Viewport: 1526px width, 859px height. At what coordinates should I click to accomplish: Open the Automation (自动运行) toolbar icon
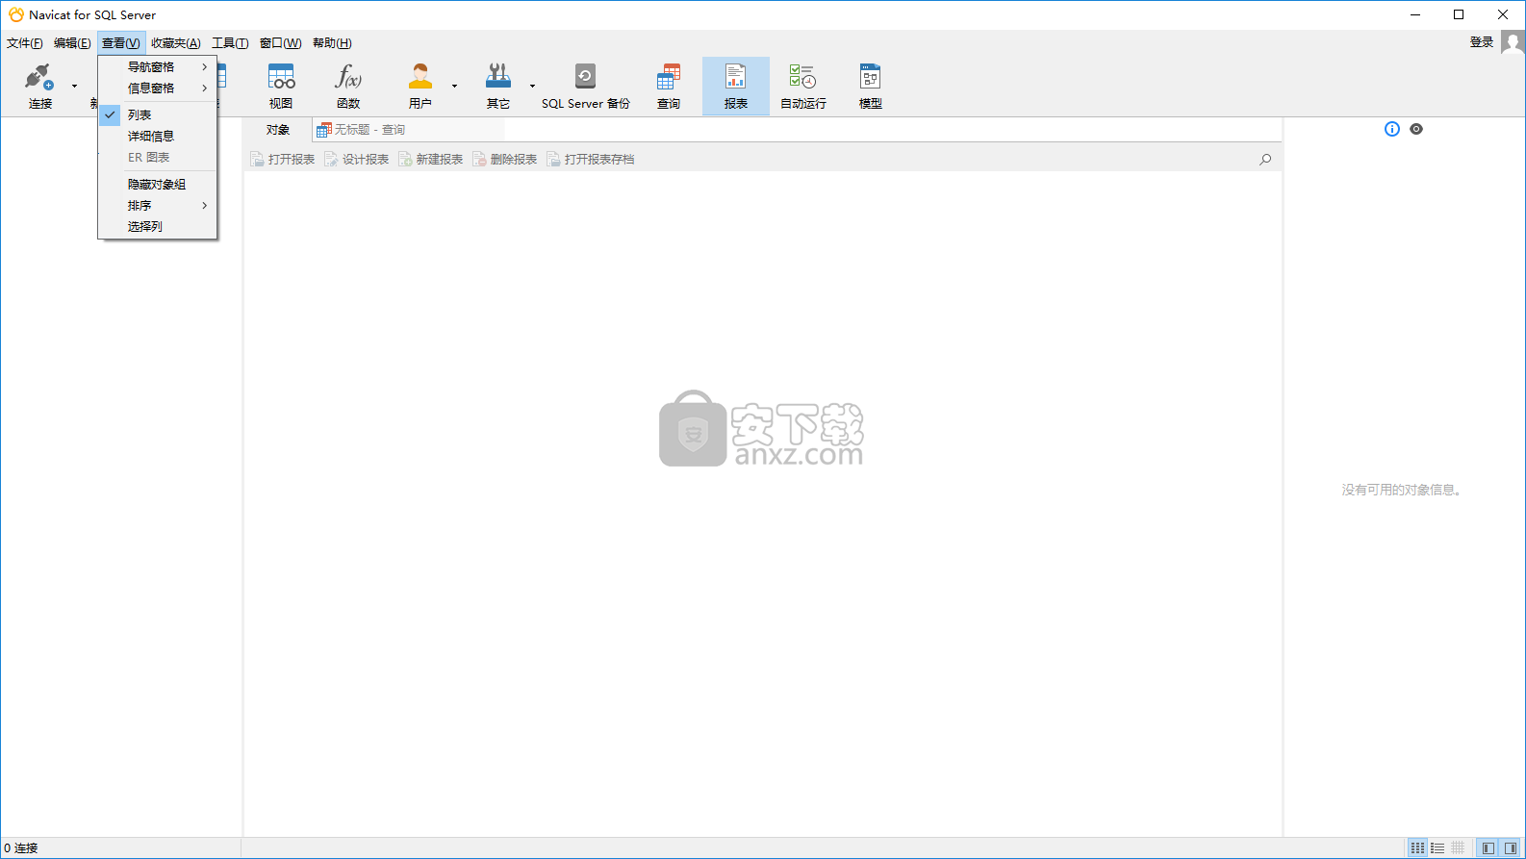803,86
